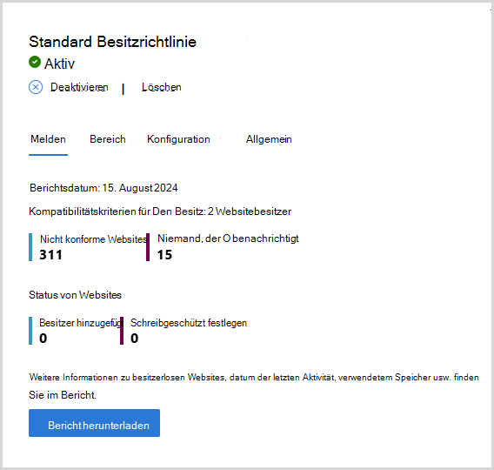Go to the Konfiguration tab
This screenshot has height=470, width=494.
click(x=178, y=139)
